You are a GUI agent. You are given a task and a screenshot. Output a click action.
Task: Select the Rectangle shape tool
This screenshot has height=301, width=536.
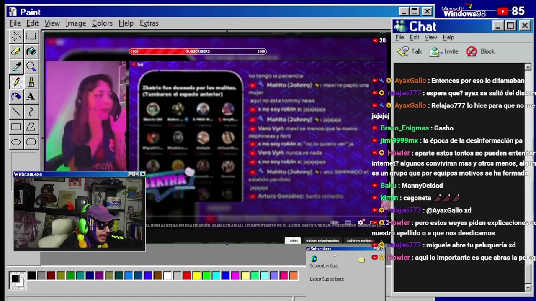pyautogui.click(x=16, y=127)
